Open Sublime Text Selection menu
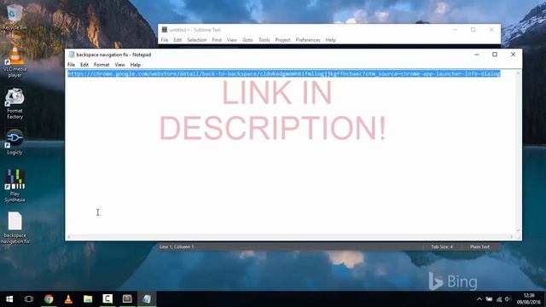This screenshot has height=307, width=546. pyautogui.click(x=197, y=40)
